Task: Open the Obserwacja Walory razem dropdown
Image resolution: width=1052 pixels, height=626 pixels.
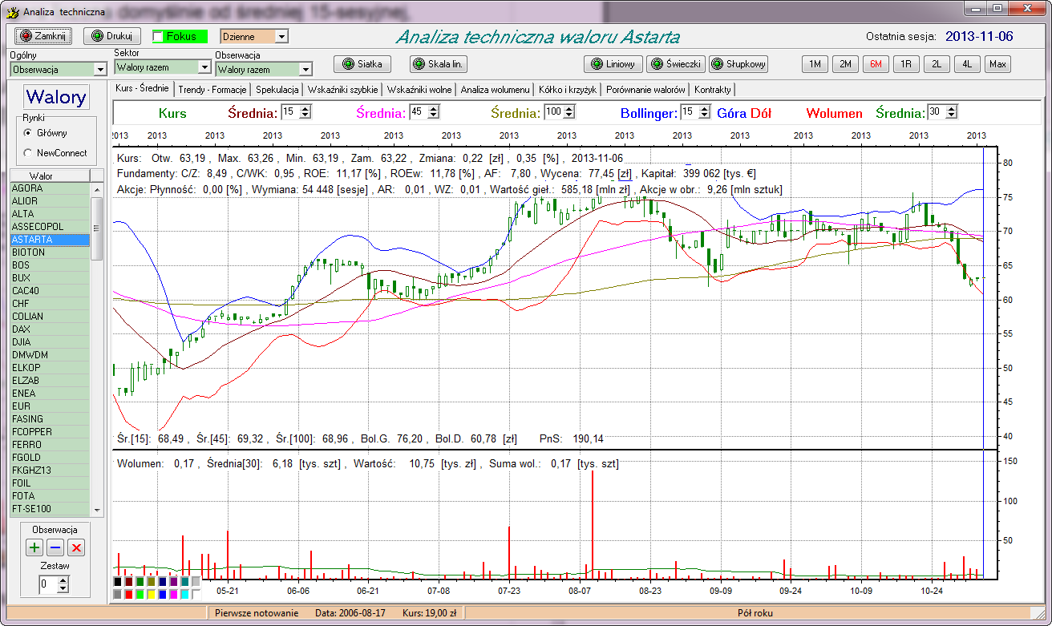Action: (x=305, y=70)
